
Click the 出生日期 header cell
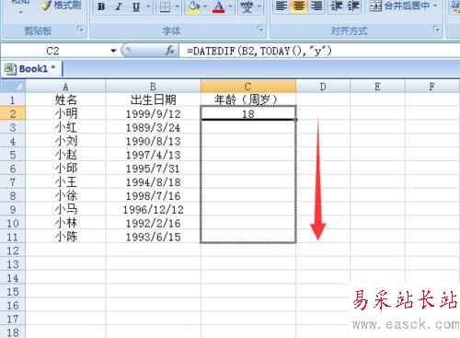[153, 100]
